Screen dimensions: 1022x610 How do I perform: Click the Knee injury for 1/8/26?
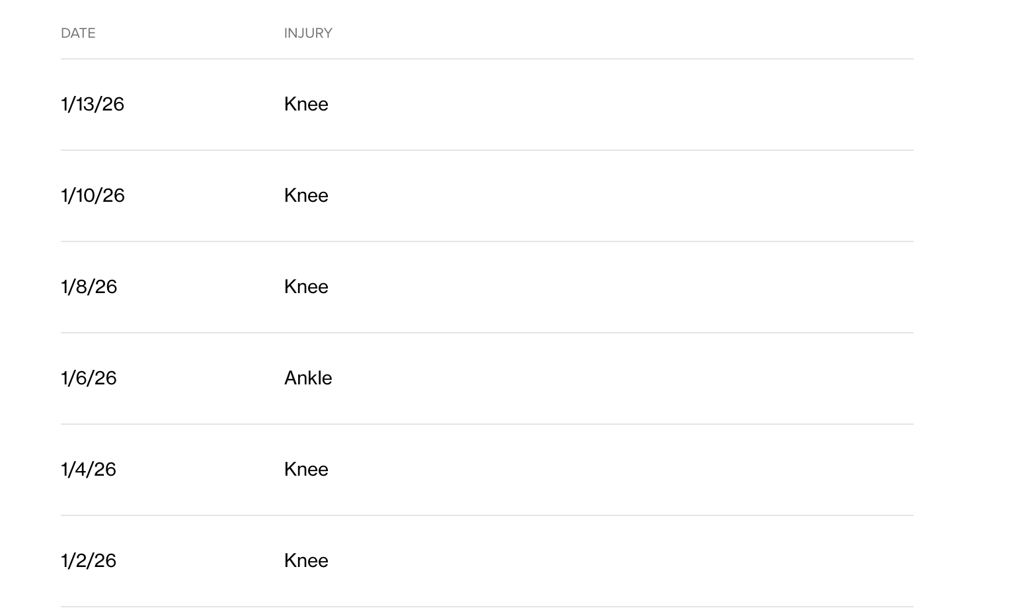(306, 286)
